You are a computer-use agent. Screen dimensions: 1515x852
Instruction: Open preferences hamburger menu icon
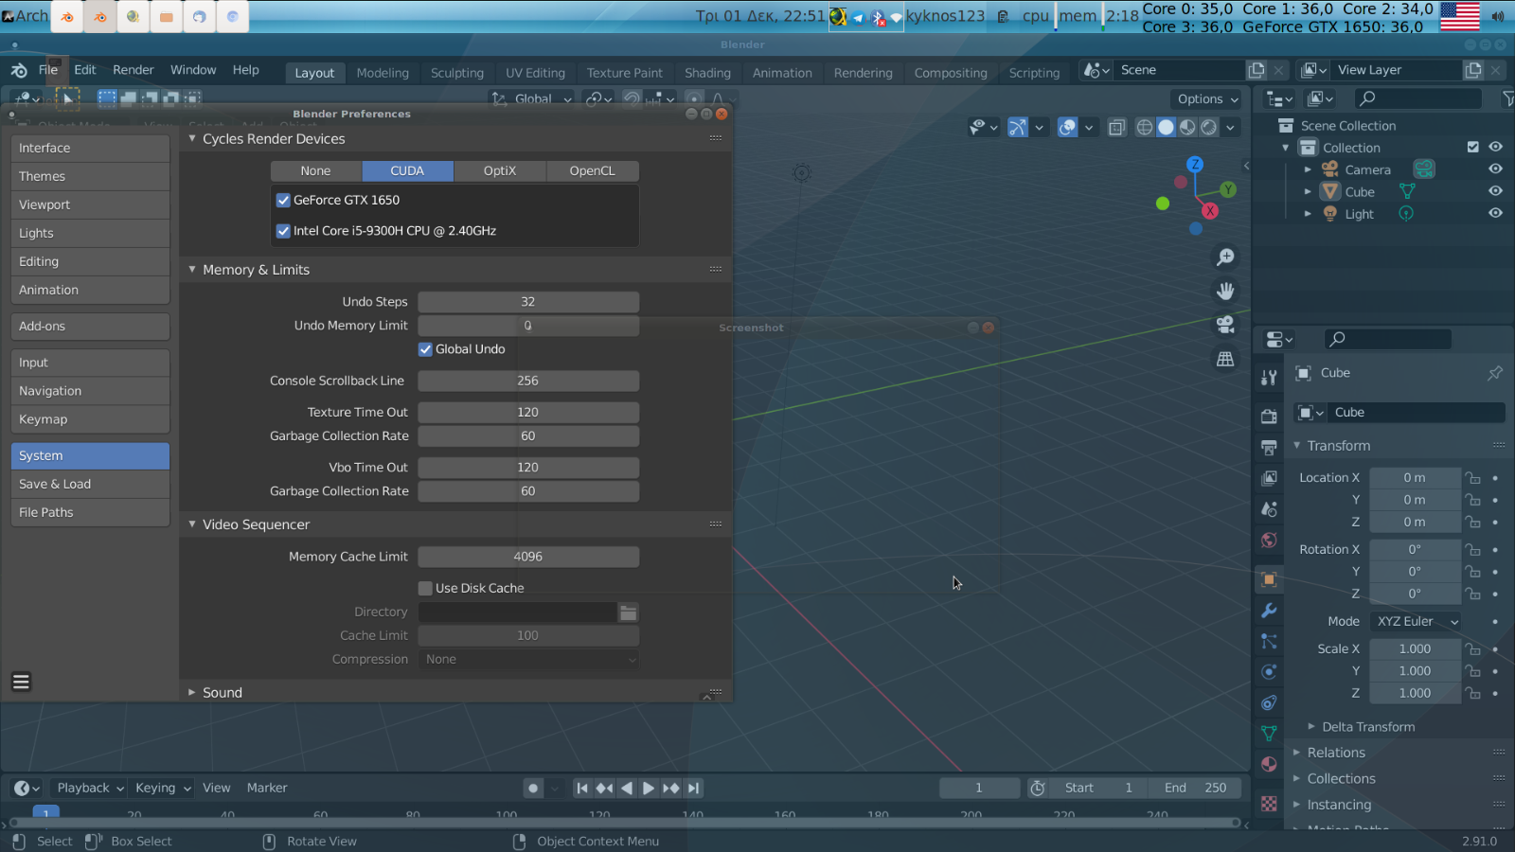(x=21, y=682)
